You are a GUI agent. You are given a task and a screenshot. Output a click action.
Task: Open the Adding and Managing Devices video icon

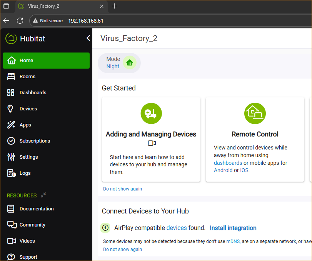(x=152, y=143)
